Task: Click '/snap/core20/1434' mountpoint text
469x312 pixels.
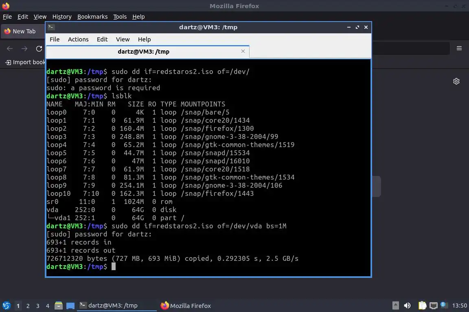Action: pos(215,120)
